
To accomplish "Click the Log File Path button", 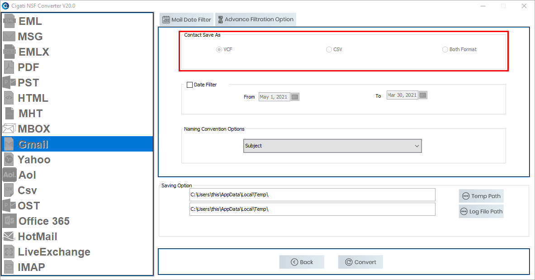I will [x=481, y=211].
